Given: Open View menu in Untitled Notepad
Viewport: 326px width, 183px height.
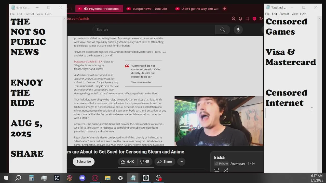Looking at the screenshot, I should pyautogui.click(x=294, y=14).
